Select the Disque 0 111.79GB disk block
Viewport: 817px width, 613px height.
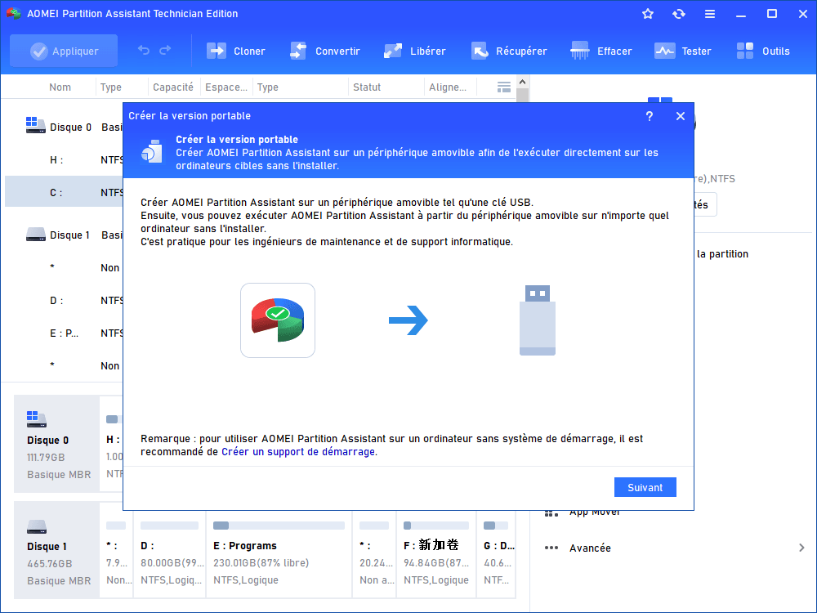click(x=57, y=444)
